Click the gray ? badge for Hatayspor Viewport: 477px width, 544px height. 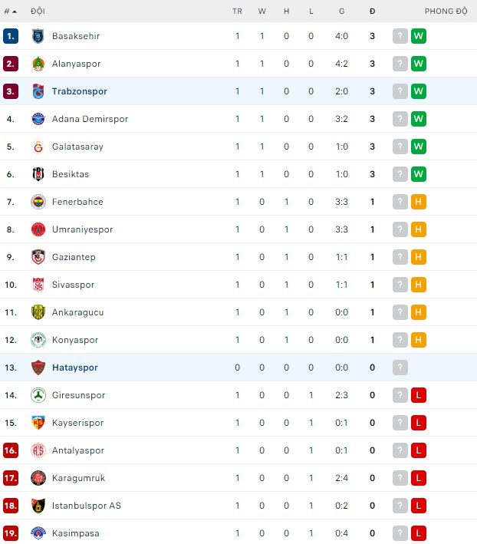400,368
